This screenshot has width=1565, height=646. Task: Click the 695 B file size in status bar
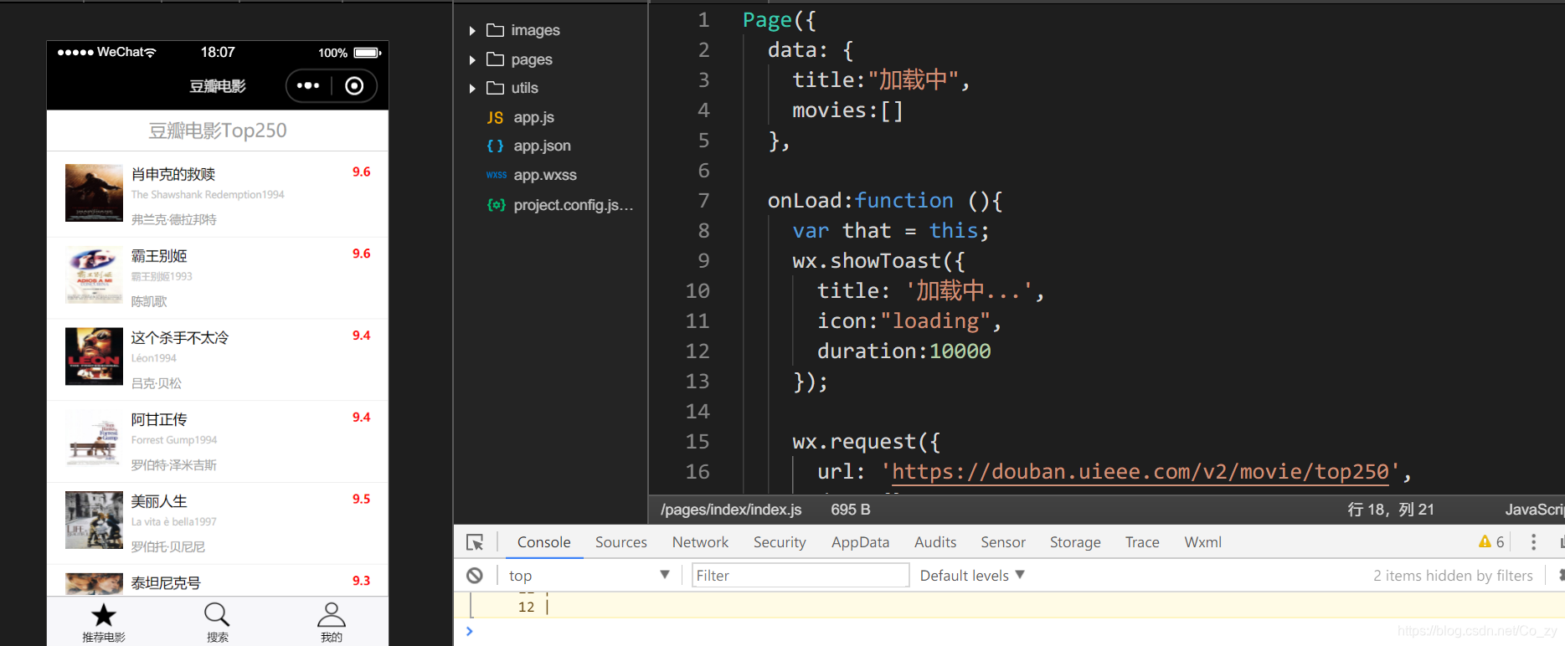pyautogui.click(x=851, y=510)
